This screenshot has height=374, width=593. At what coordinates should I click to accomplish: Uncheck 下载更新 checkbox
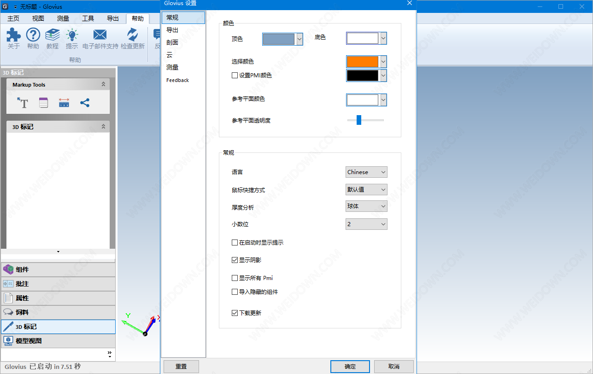click(235, 313)
